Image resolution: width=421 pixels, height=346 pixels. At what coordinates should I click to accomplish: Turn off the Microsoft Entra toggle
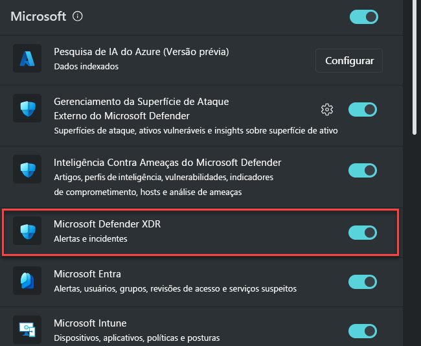[363, 282]
